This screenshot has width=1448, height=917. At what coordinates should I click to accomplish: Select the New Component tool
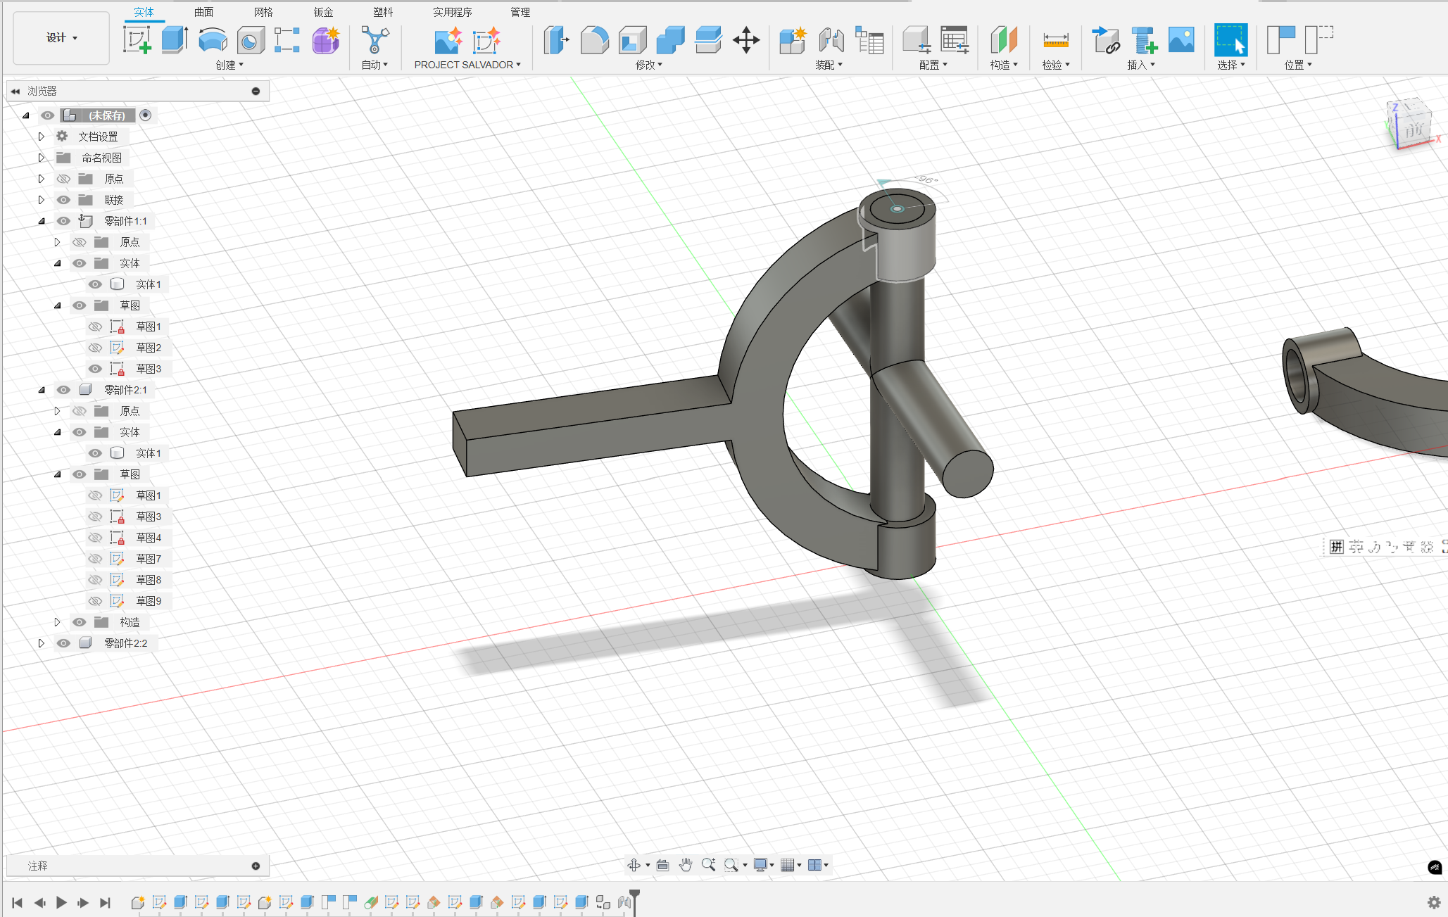point(793,39)
